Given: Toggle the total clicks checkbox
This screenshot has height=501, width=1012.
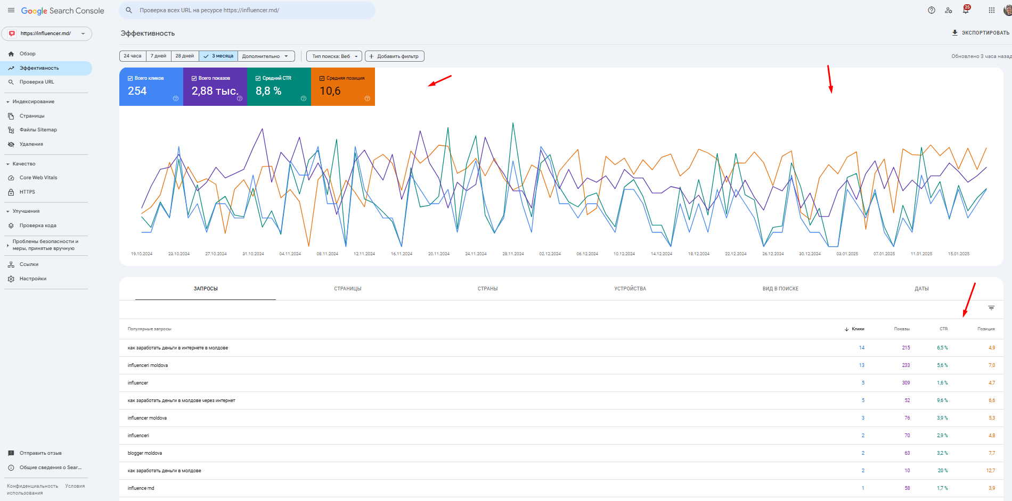Looking at the screenshot, I should [x=130, y=78].
